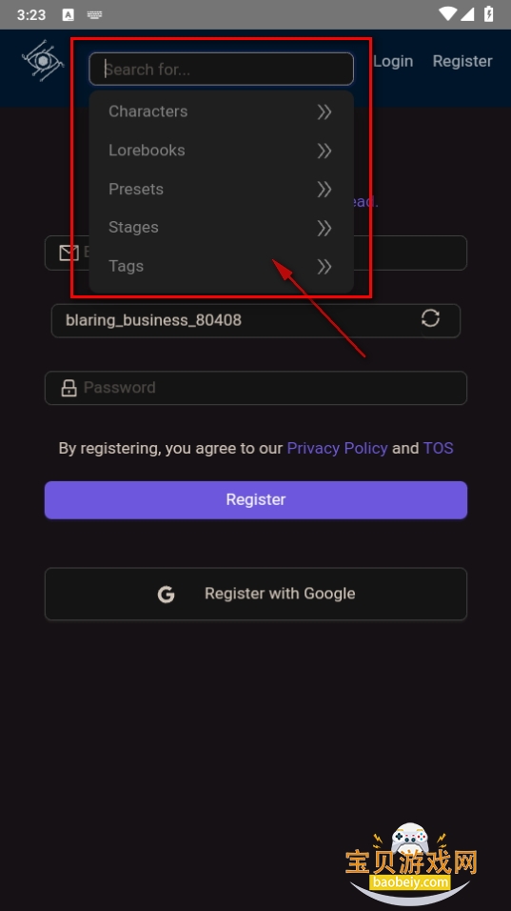Image resolution: width=511 pixels, height=911 pixels.
Task: Select Stages from the search menu
Action: [221, 227]
